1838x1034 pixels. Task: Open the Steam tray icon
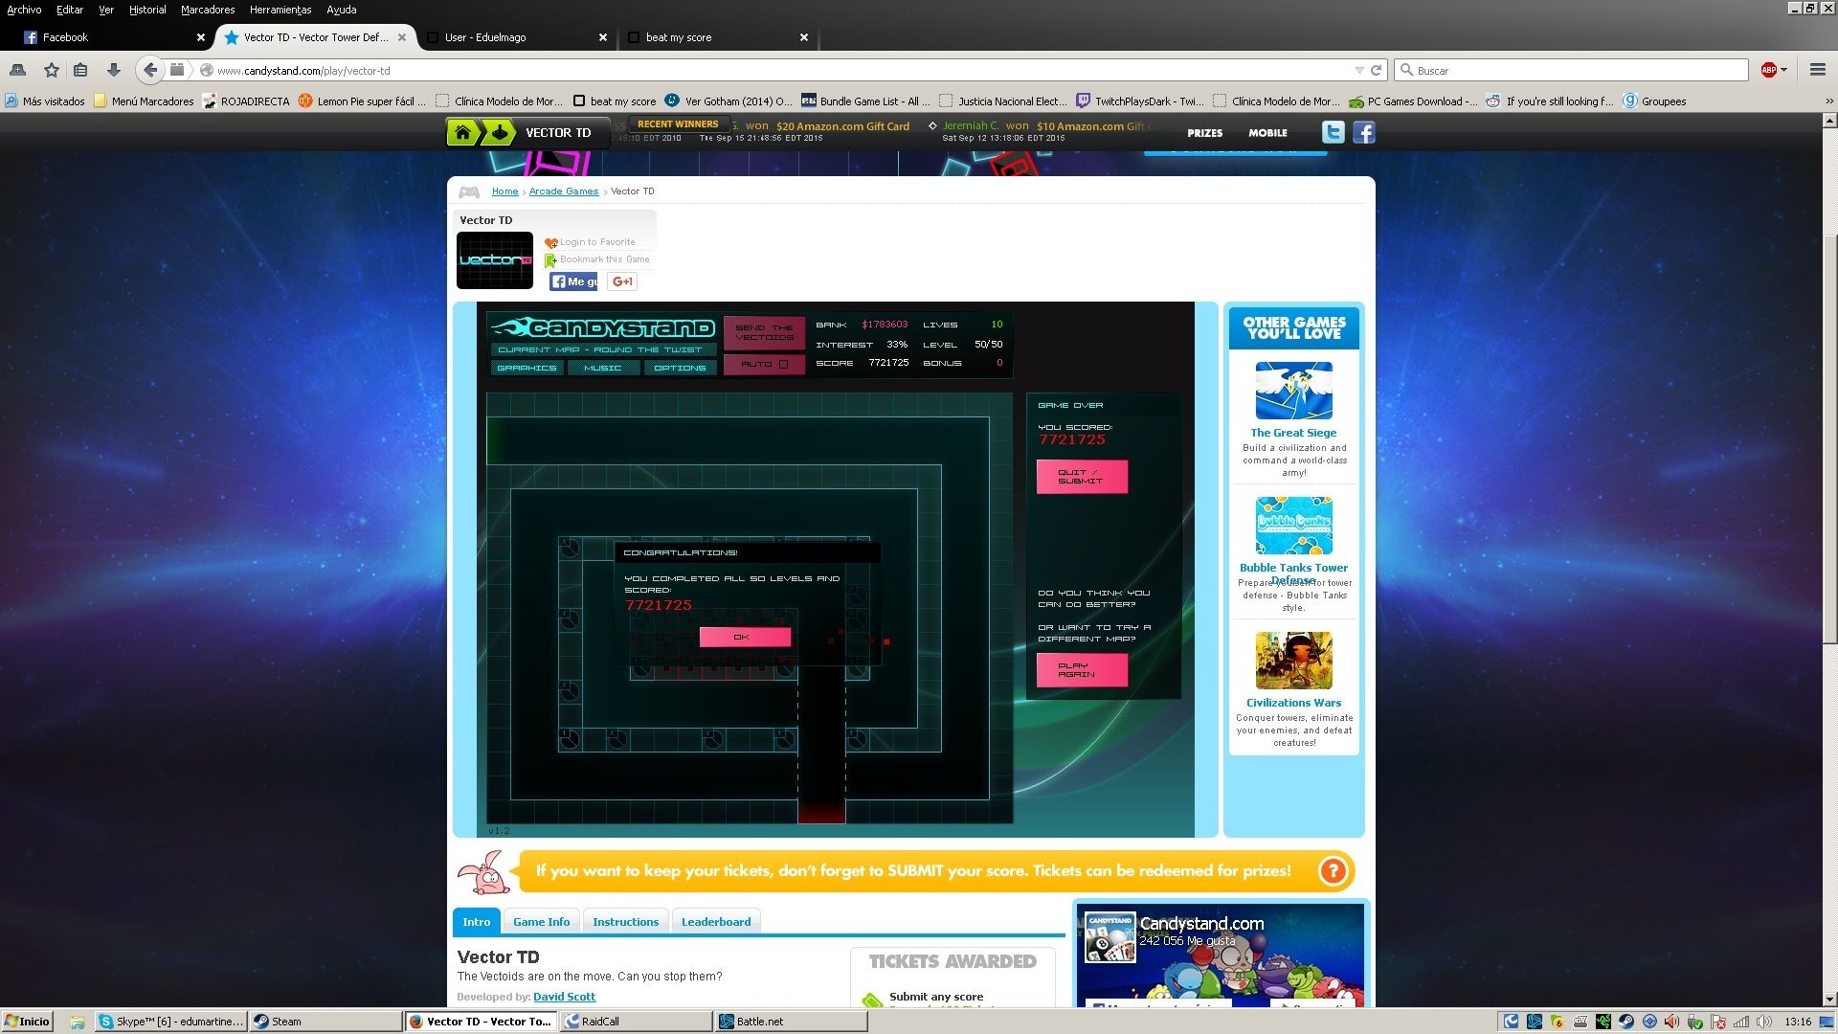[1626, 1022]
